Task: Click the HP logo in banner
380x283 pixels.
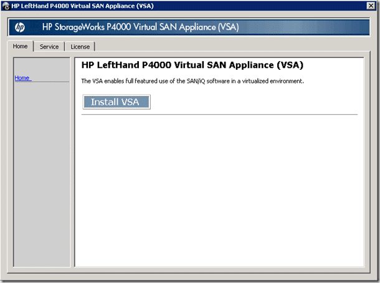Action: click(x=20, y=27)
